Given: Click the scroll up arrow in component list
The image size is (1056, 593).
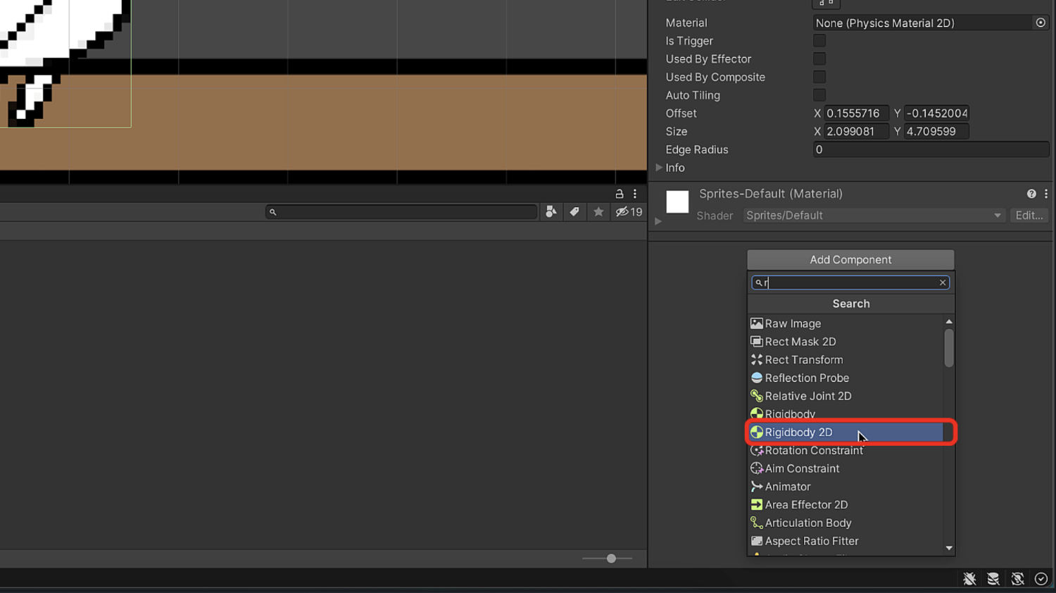Looking at the screenshot, I should pyautogui.click(x=949, y=322).
